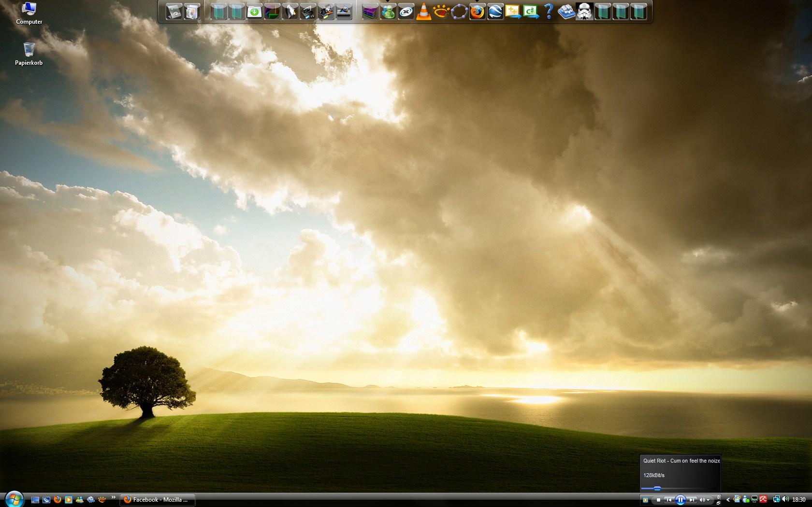Open the Windows Start orb
Viewport: 812px width, 507px height.
pos(14,499)
